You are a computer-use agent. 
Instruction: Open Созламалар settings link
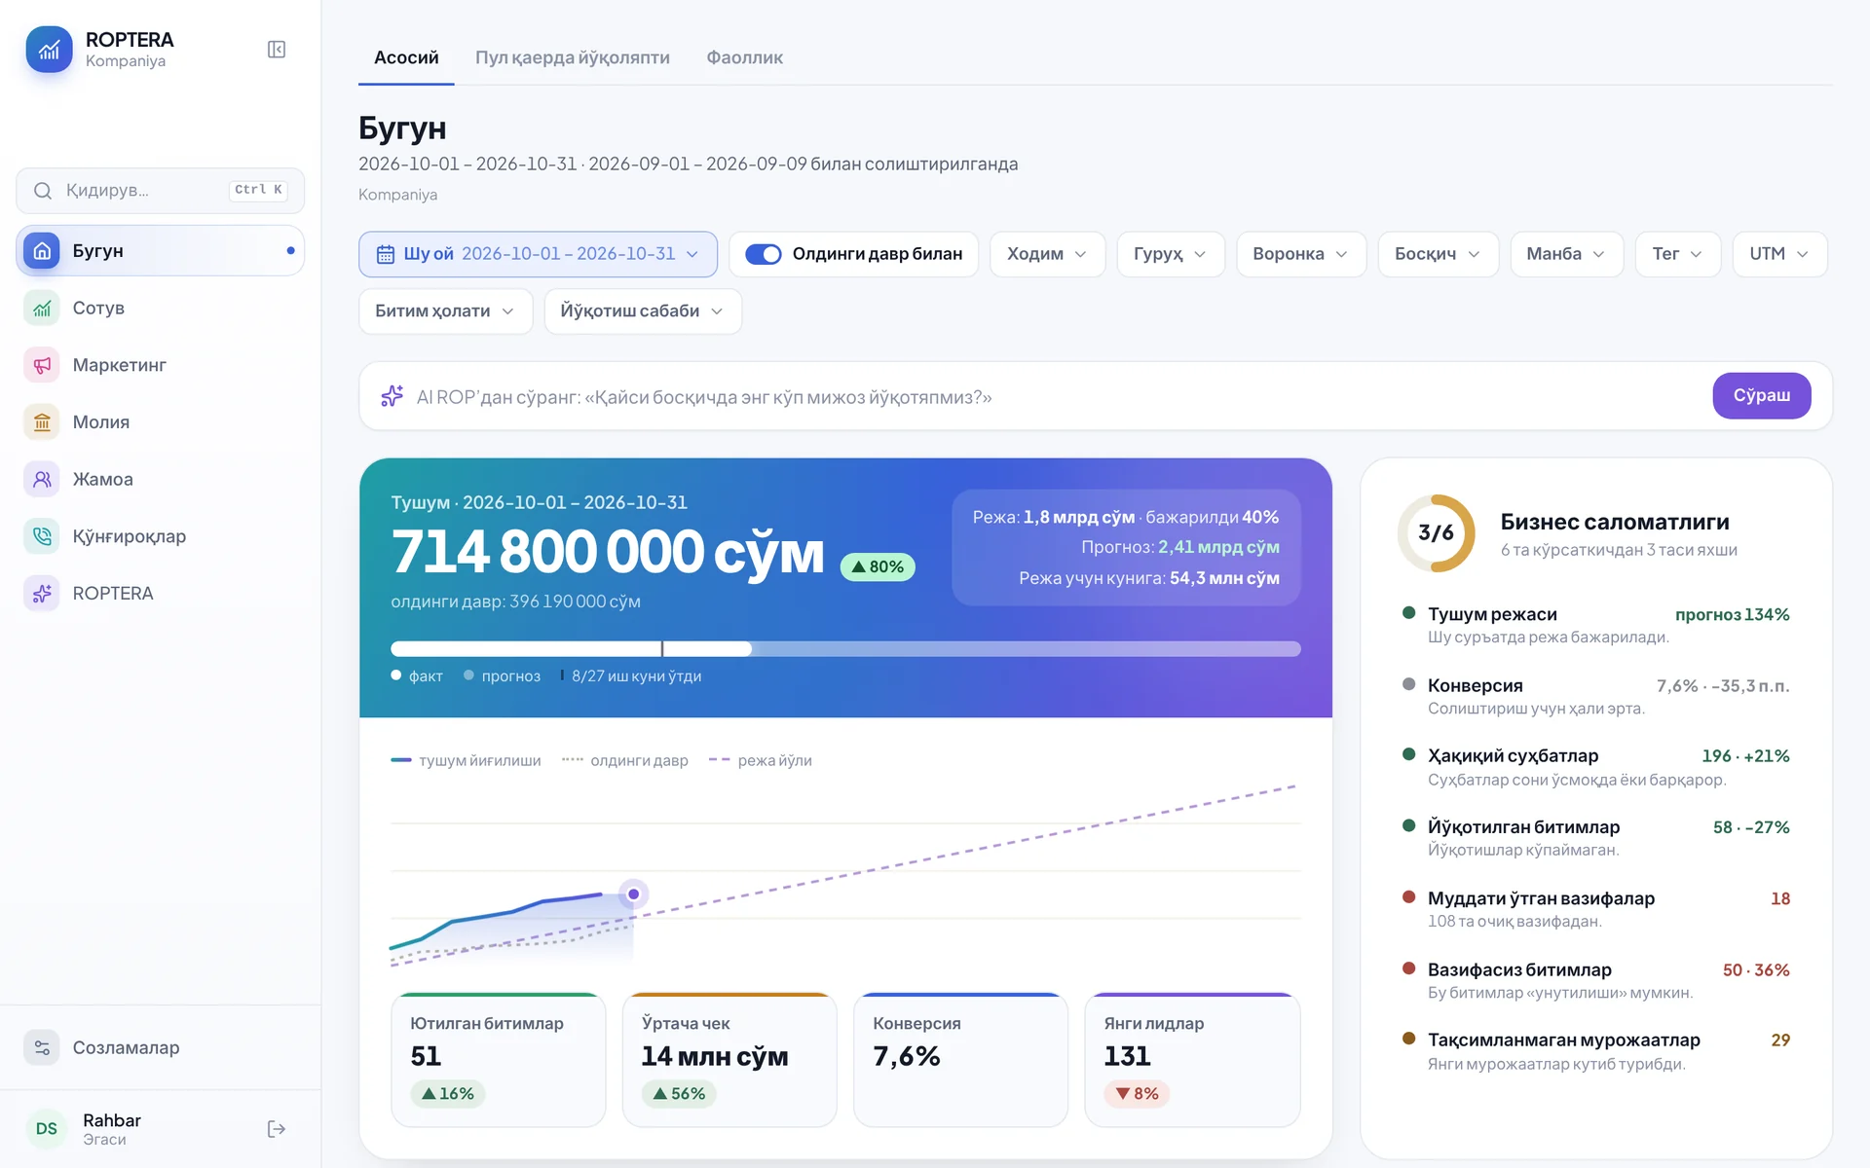point(160,1048)
